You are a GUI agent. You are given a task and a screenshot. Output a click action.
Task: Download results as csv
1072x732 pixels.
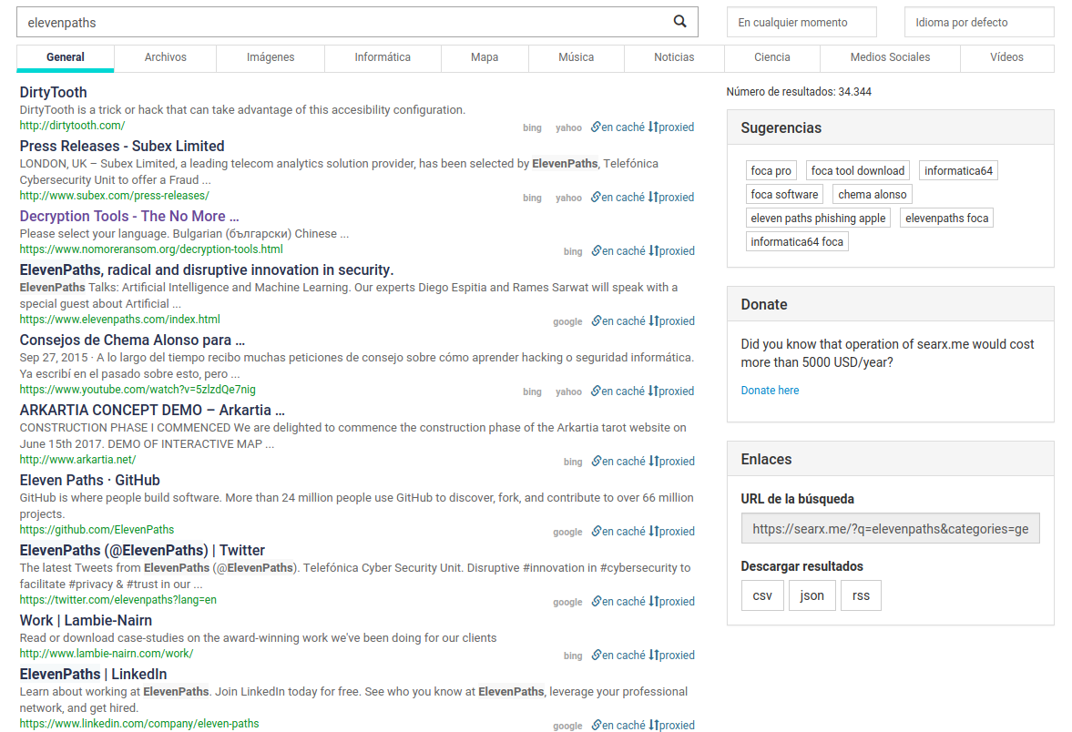[762, 595]
